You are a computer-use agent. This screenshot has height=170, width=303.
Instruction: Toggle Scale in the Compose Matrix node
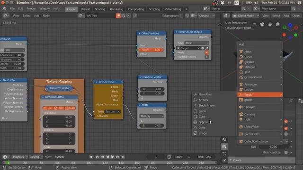tap(70, 108)
